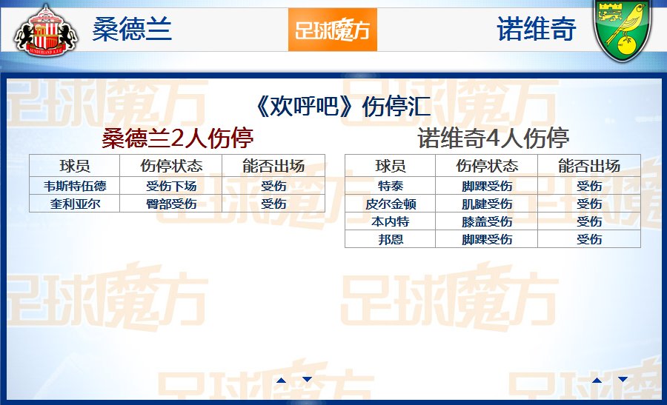Select the 诺维奇 team name in header

click(536, 30)
